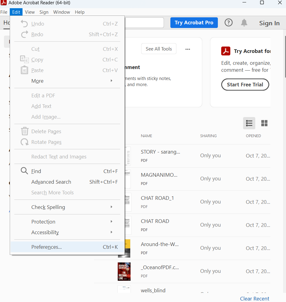
Task: Expand the More submenu
Action: click(x=67, y=81)
